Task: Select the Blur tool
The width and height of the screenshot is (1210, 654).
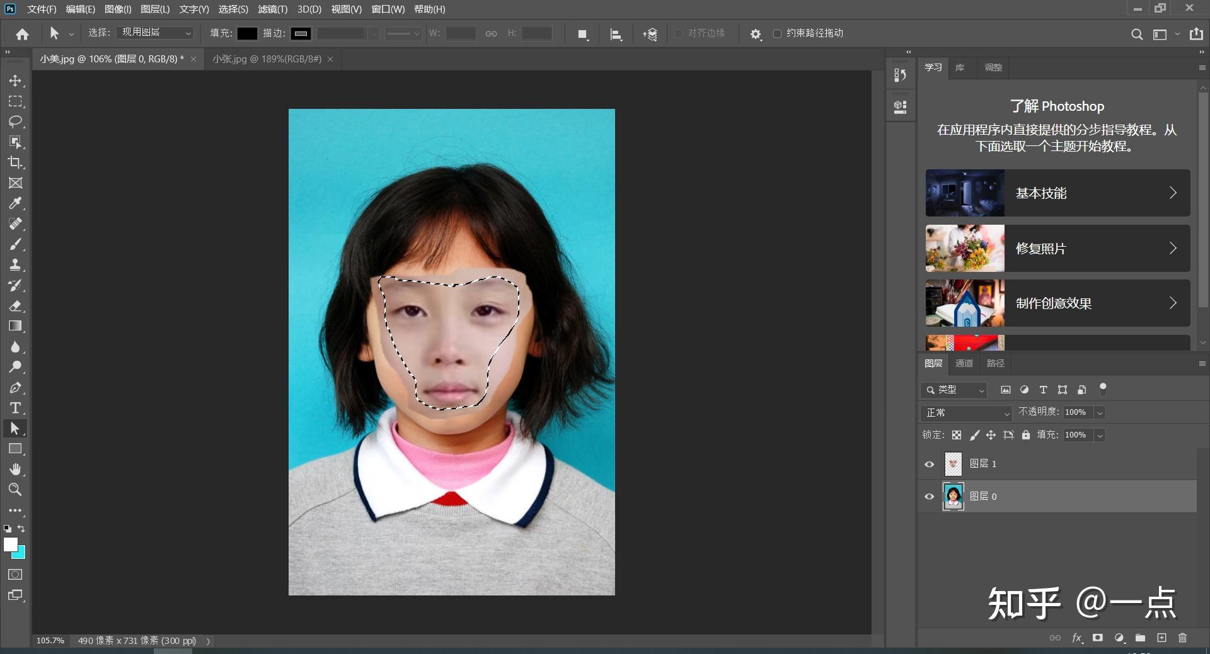Action: (15, 347)
